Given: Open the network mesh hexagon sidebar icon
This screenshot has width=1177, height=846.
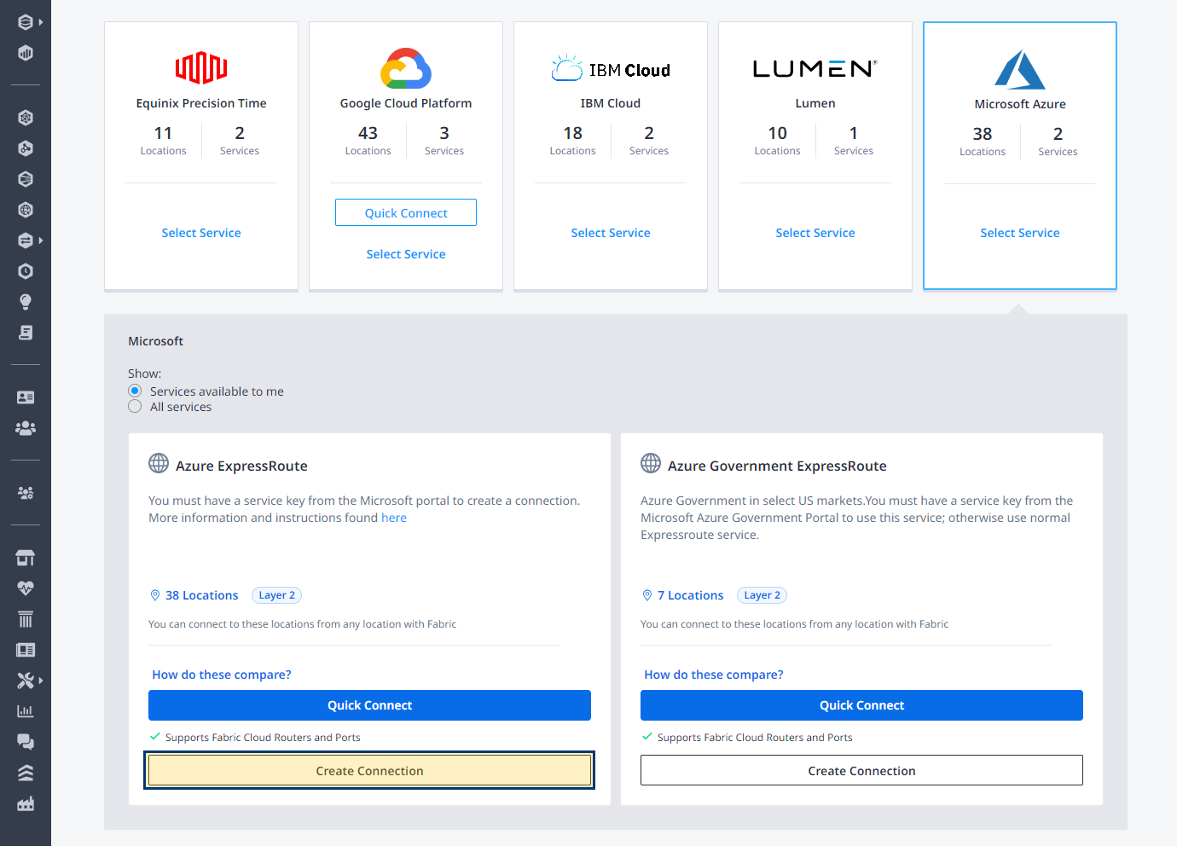Looking at the screenshot, I should tap(26, 118).
